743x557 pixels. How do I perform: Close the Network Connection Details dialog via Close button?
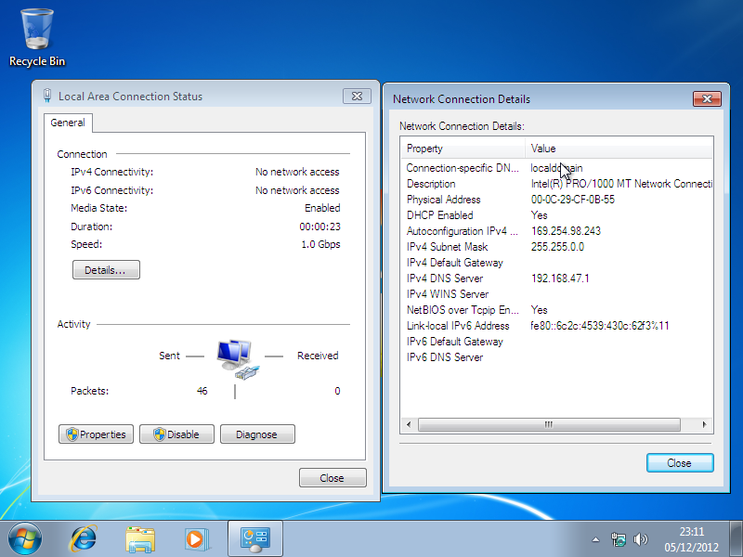pos(679,463)
